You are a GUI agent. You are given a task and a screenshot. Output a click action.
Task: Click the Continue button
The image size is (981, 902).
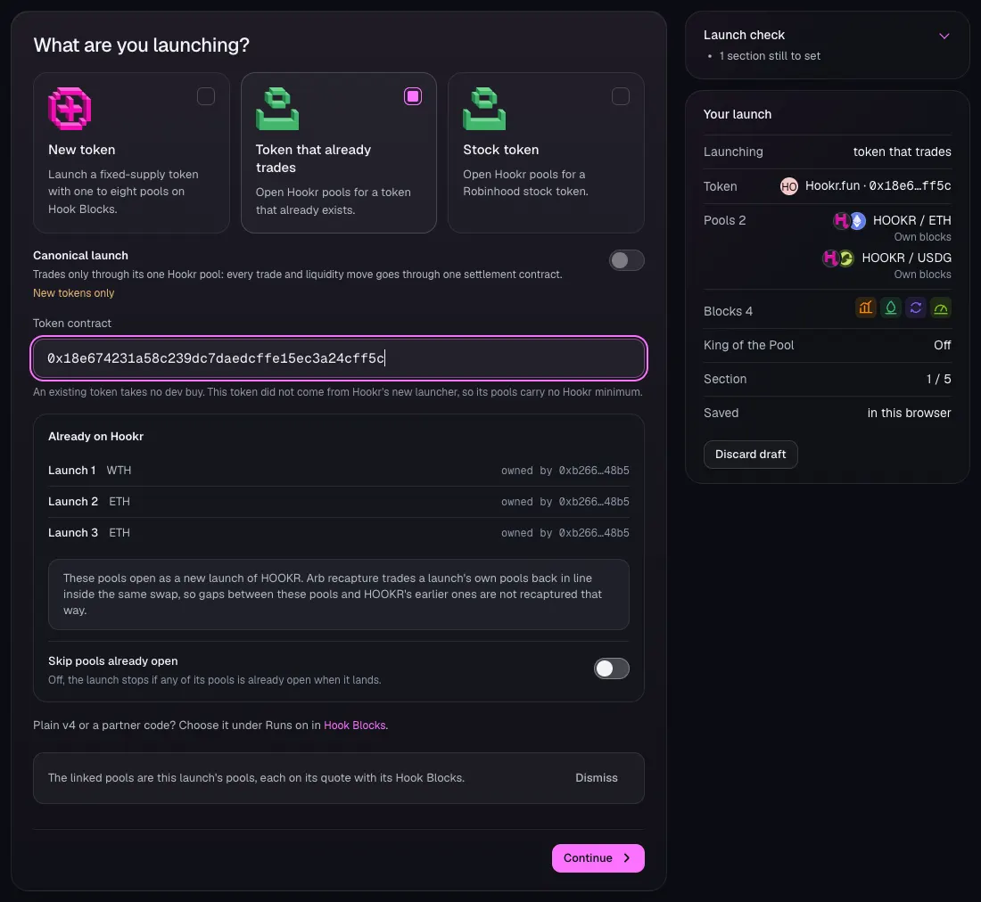point(598,858)
